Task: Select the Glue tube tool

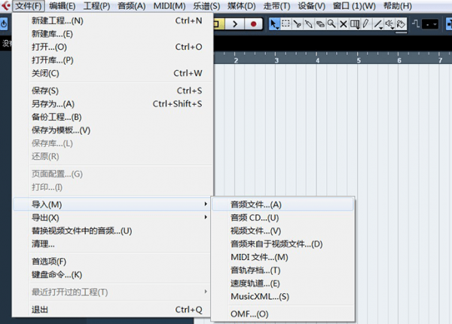Action: tap(309, 24)
